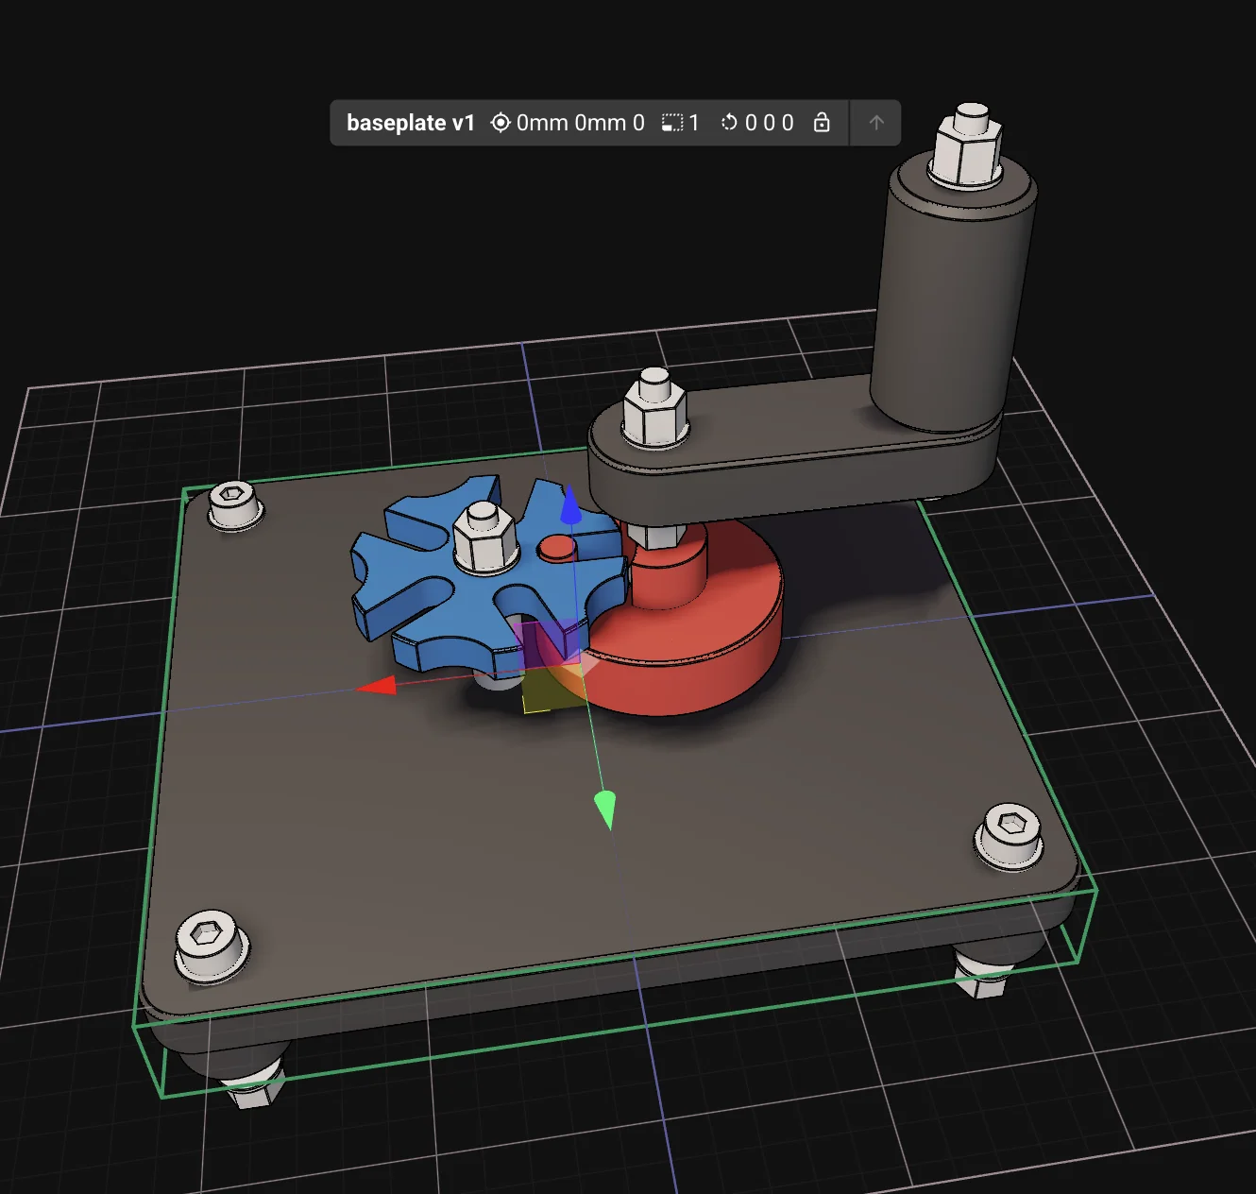This screenshot has height=1194, width=1256.
Task: Click the position target icon
Action: [501, 123]
